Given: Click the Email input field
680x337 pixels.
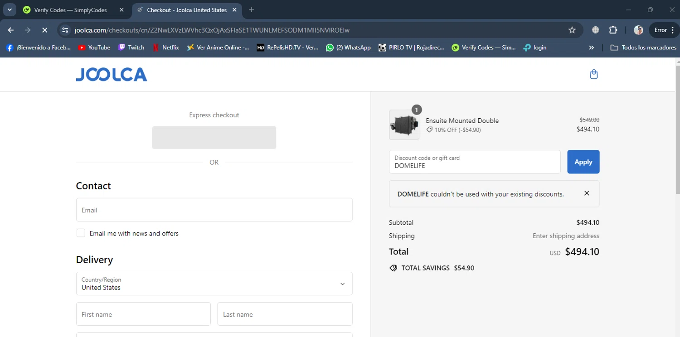Looking at the screenshot, I should [214, 210].
